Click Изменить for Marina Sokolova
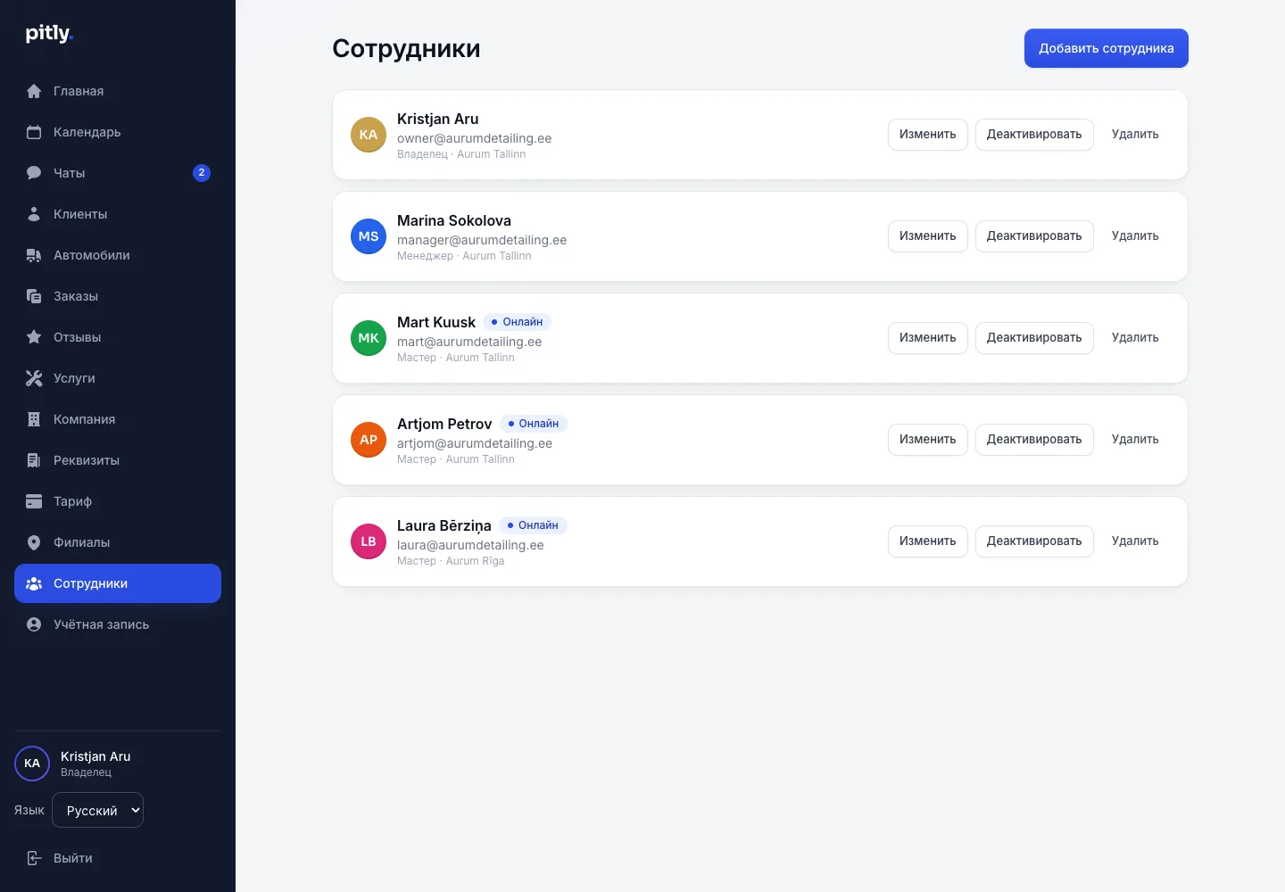This screenshot has height=892, width=1285. (x=927, y=236)
